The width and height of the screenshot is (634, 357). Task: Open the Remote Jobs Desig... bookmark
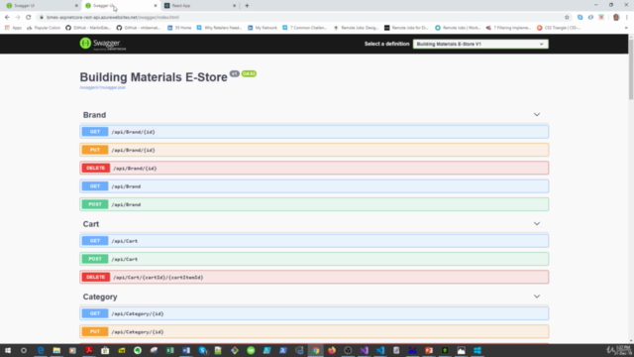tap(357, 28)
